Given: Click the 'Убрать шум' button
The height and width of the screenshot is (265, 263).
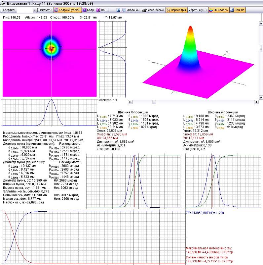Looking at the screenshot, I should tap(196, 10).
